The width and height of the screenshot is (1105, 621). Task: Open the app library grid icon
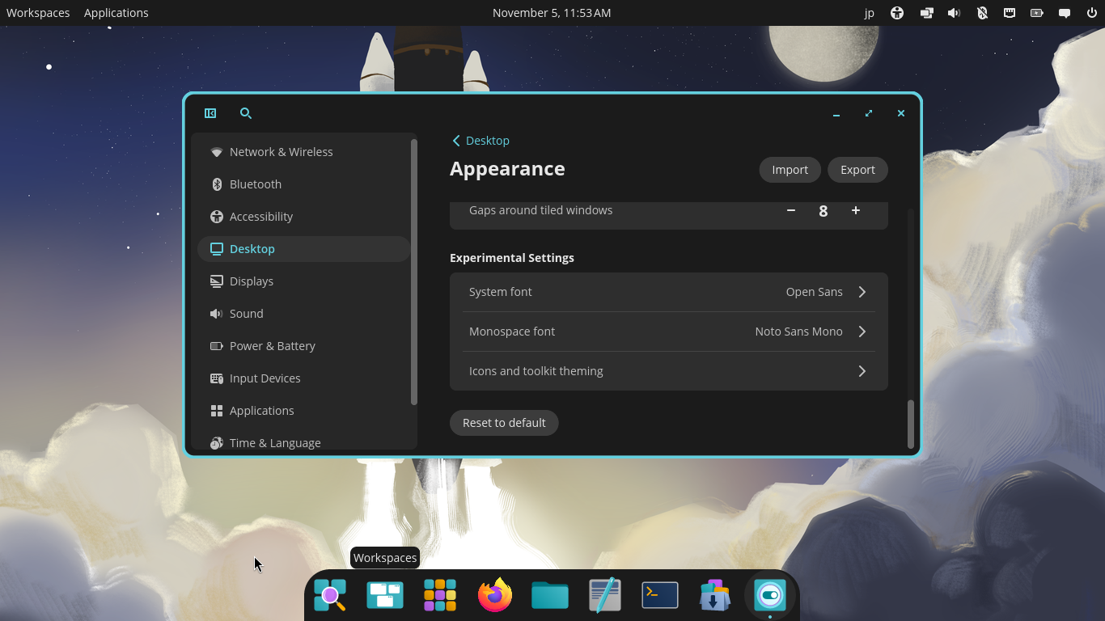(x=440, y=596)
